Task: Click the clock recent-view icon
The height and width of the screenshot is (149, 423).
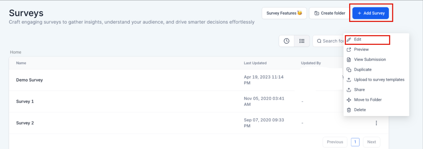Action: pyautogui.click(x=286, y=41)
